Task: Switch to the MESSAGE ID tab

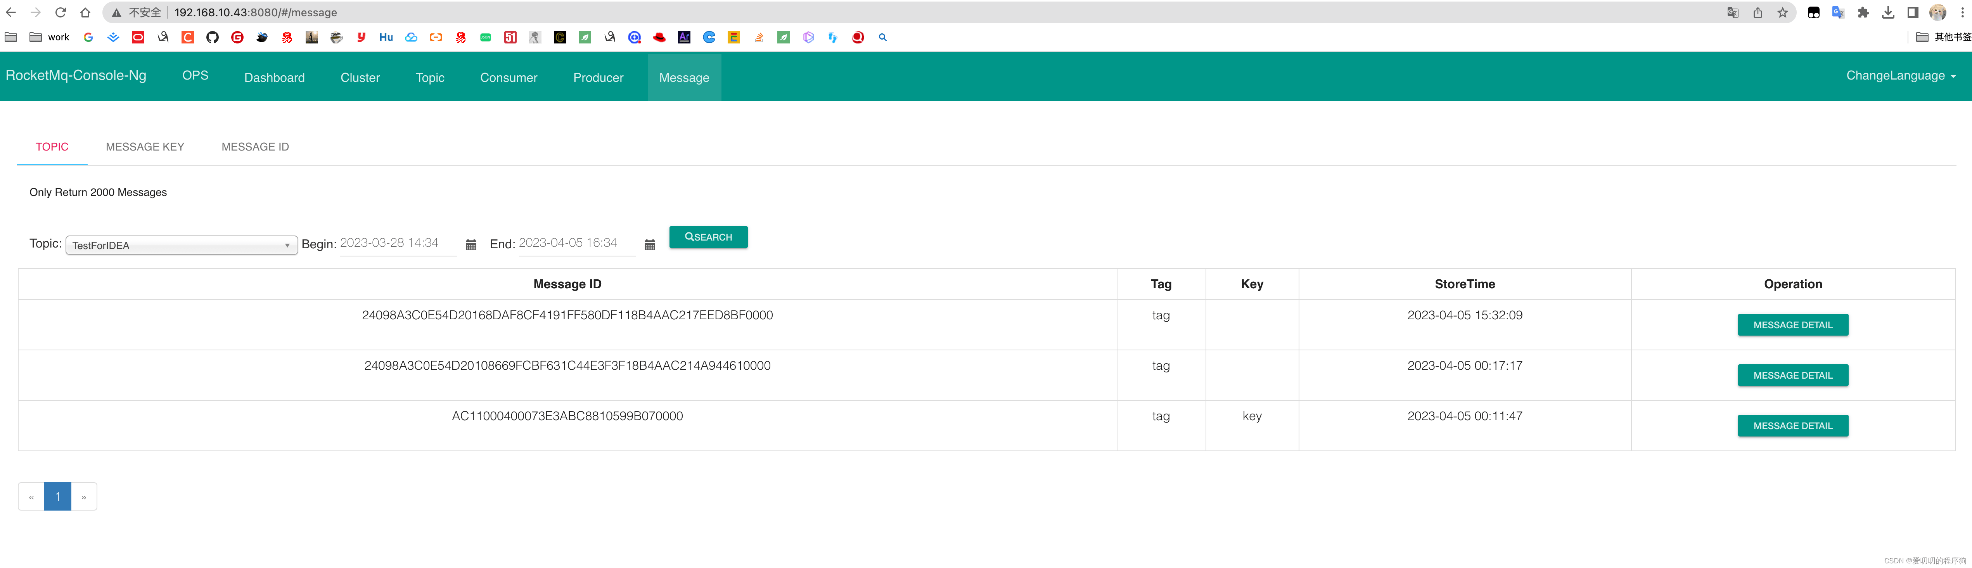Action: coord(255,147)
